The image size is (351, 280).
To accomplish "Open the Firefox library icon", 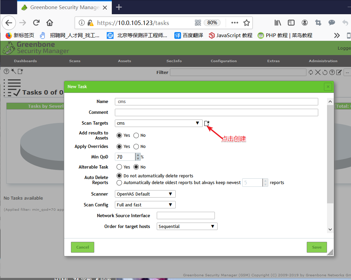I will pos(278,23).
